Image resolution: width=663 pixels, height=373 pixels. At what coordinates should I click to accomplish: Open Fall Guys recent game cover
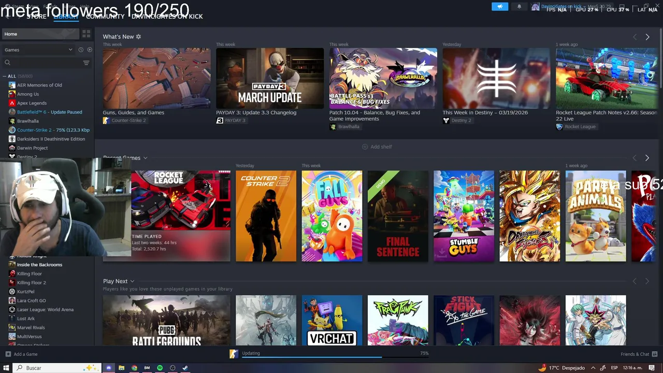(332, 216)
